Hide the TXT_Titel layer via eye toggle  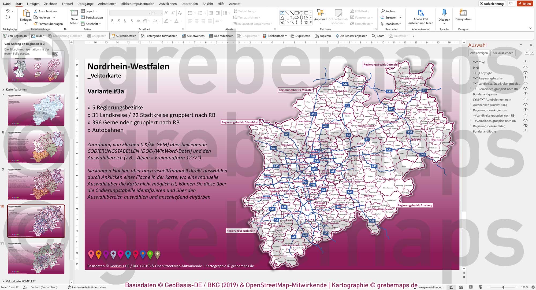(x=525, y=62)
